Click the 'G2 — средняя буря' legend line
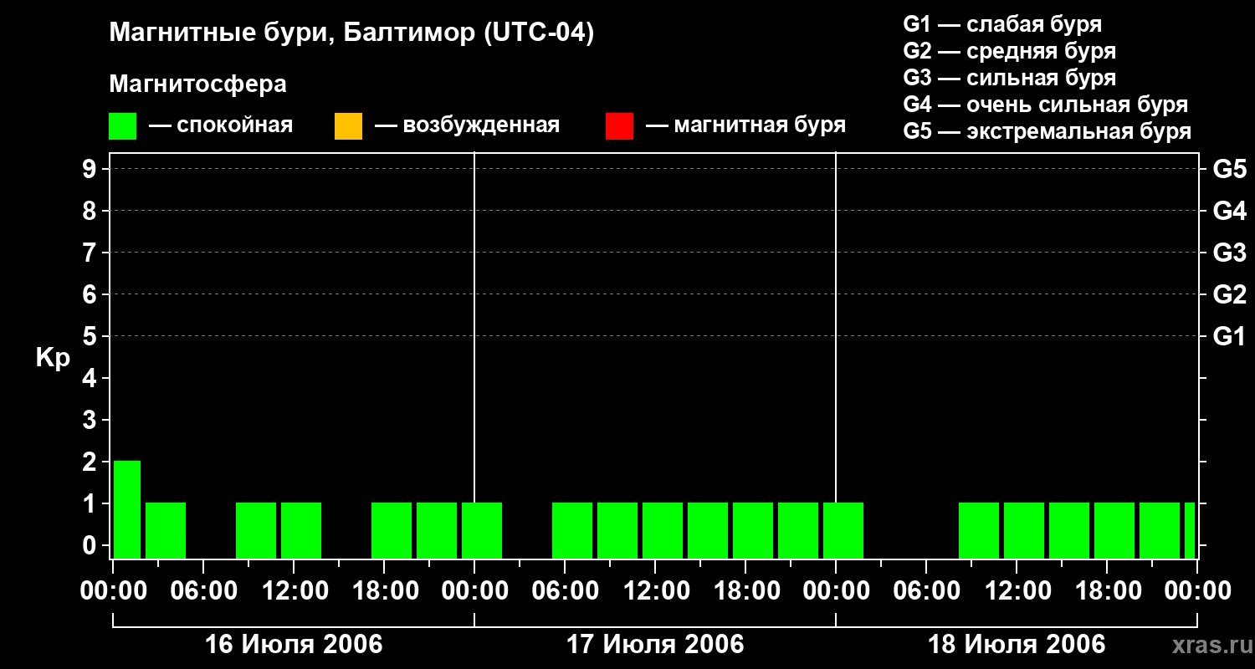This screenshot has width=1255, height=669. [x=1009, y=50]
